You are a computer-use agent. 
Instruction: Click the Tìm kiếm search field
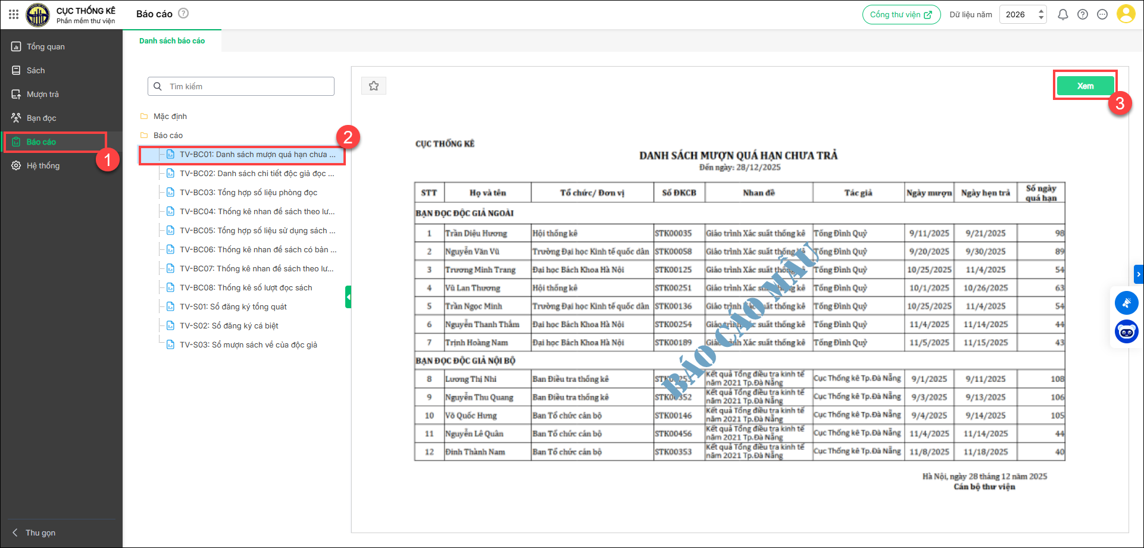[241, 86]
